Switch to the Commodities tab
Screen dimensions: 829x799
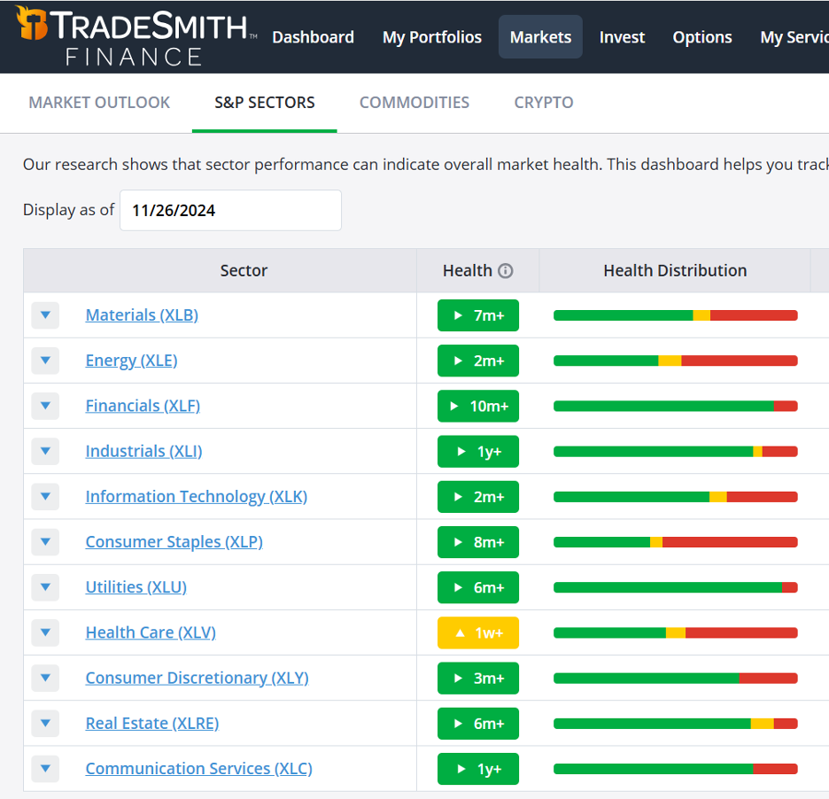click(414, 103)
